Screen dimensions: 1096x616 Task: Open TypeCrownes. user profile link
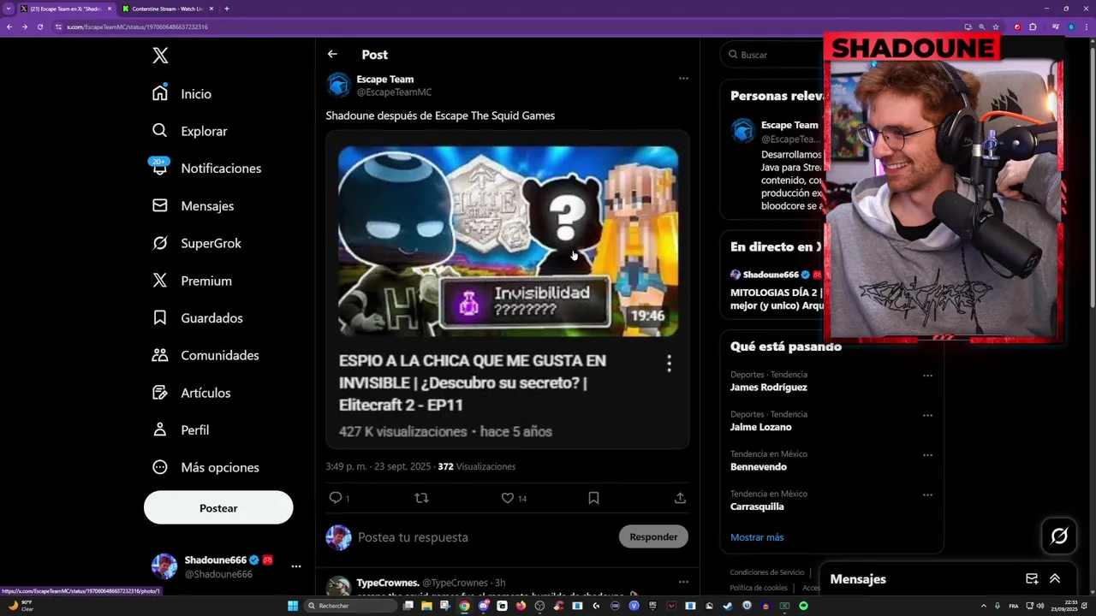pyautogui.click(x=388, y=583)
